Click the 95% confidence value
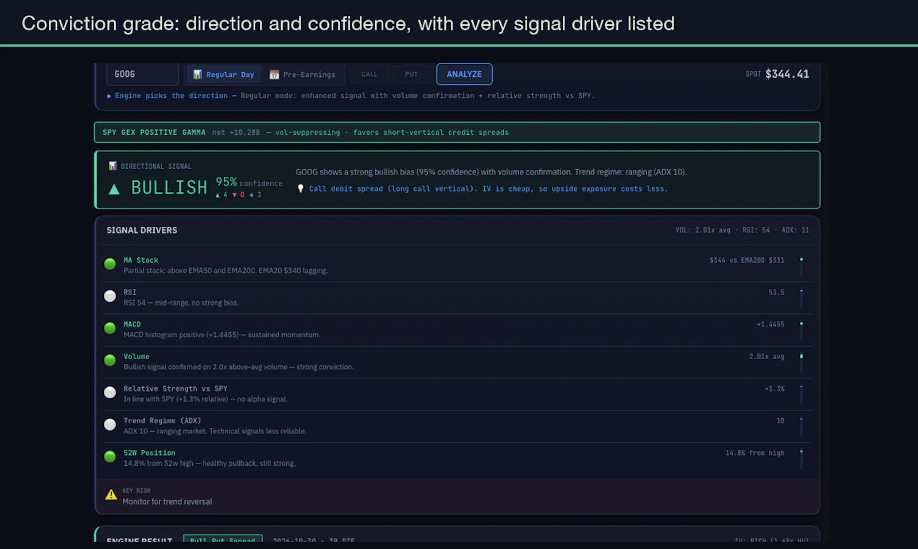Screen dimensions: 918x549 click(x=226, y=182)
